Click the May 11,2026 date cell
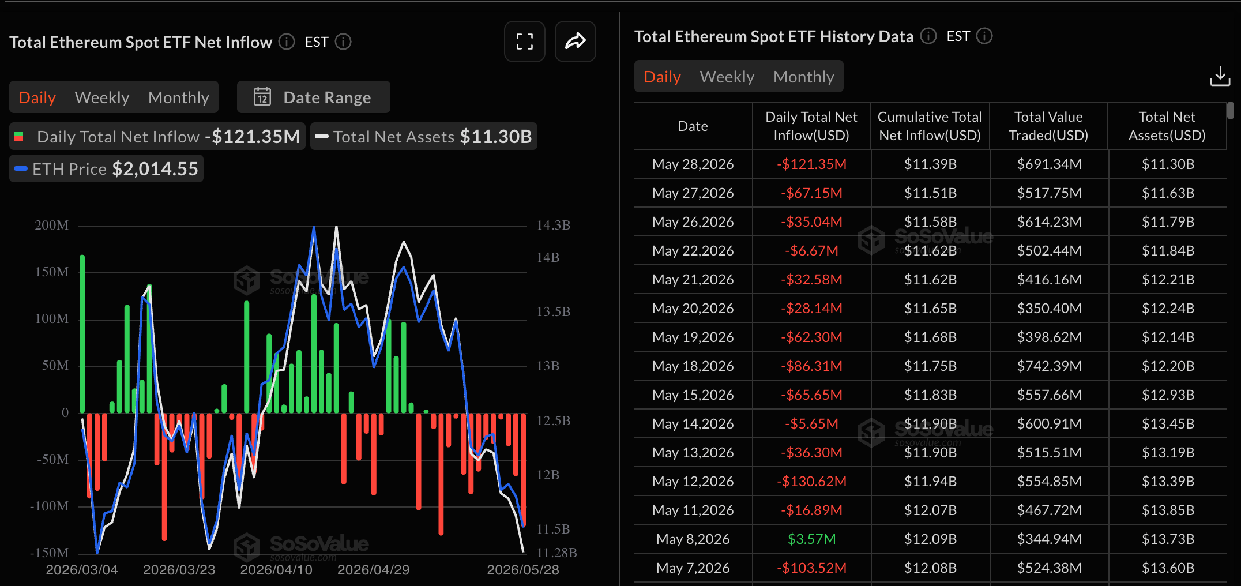The image size is (1241, 586). click(x=693, y=510)
